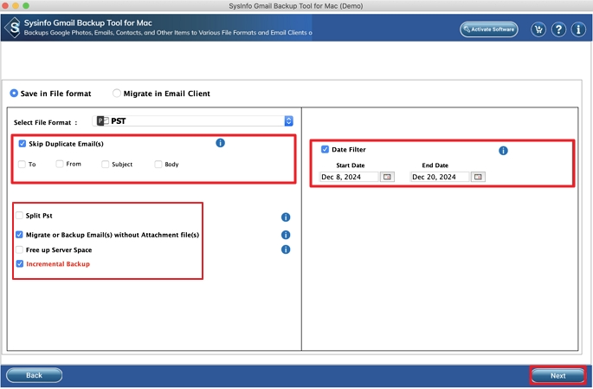Image resolution: width=593 pixels, height=389 pixels.
Task: Select Migrate in Email Client radio button
Action: tap(117, 93)
